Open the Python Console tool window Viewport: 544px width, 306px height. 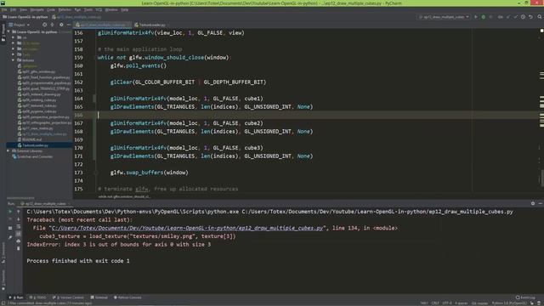pyautogui.click(x=127, y=297)
